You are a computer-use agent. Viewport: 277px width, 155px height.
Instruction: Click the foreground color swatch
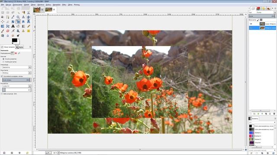click(x=14, y=40)
